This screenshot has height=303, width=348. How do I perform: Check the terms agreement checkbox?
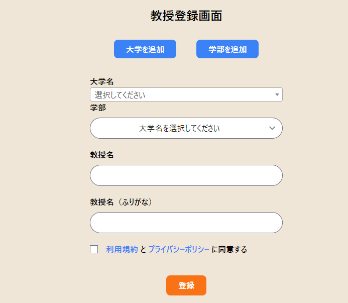coord(94,249)
